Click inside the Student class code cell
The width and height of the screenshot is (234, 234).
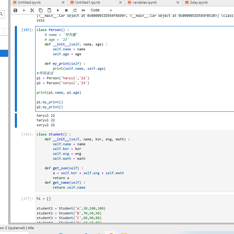[x=135, y=161]
